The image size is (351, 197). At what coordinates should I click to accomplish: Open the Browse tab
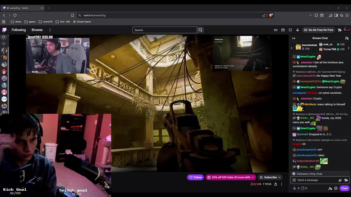[x=37, y=30]
